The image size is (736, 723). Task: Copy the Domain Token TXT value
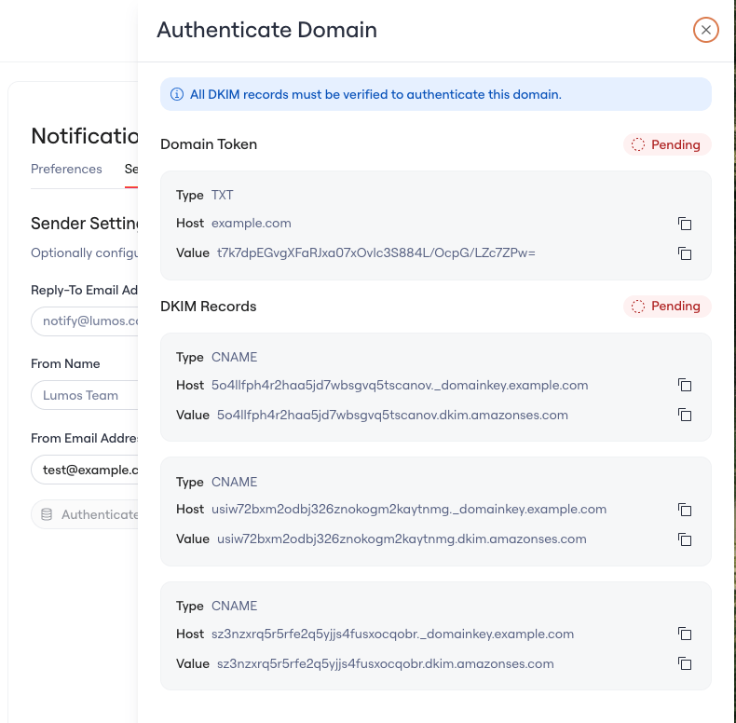click(x=685, y=253)
